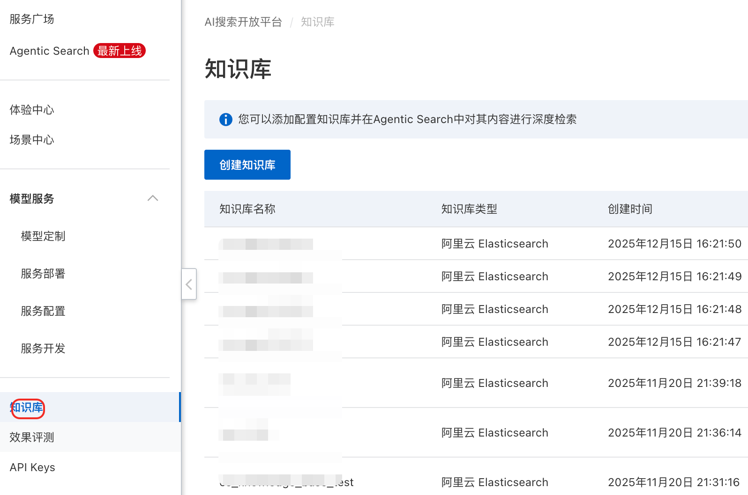Click the info banner text about Agentic Search
The image size is (748, 495).
coord(407,119)
